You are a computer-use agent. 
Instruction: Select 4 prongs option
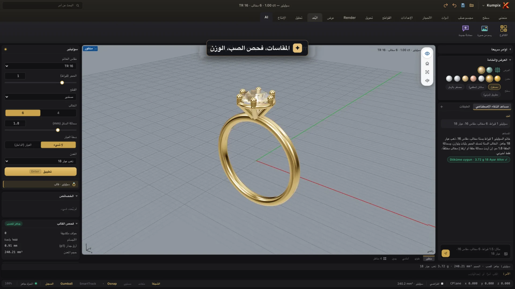58,113
